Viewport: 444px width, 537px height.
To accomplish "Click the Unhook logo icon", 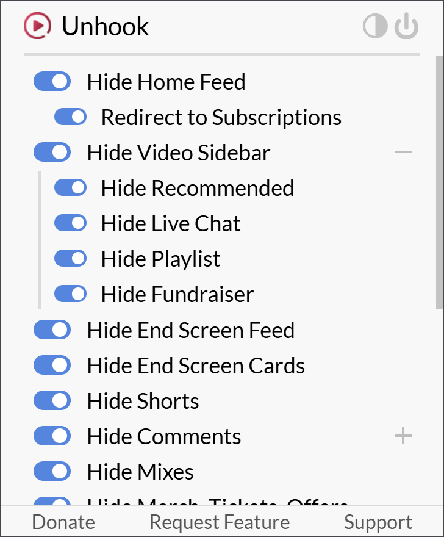I will [x=38, y=26].
